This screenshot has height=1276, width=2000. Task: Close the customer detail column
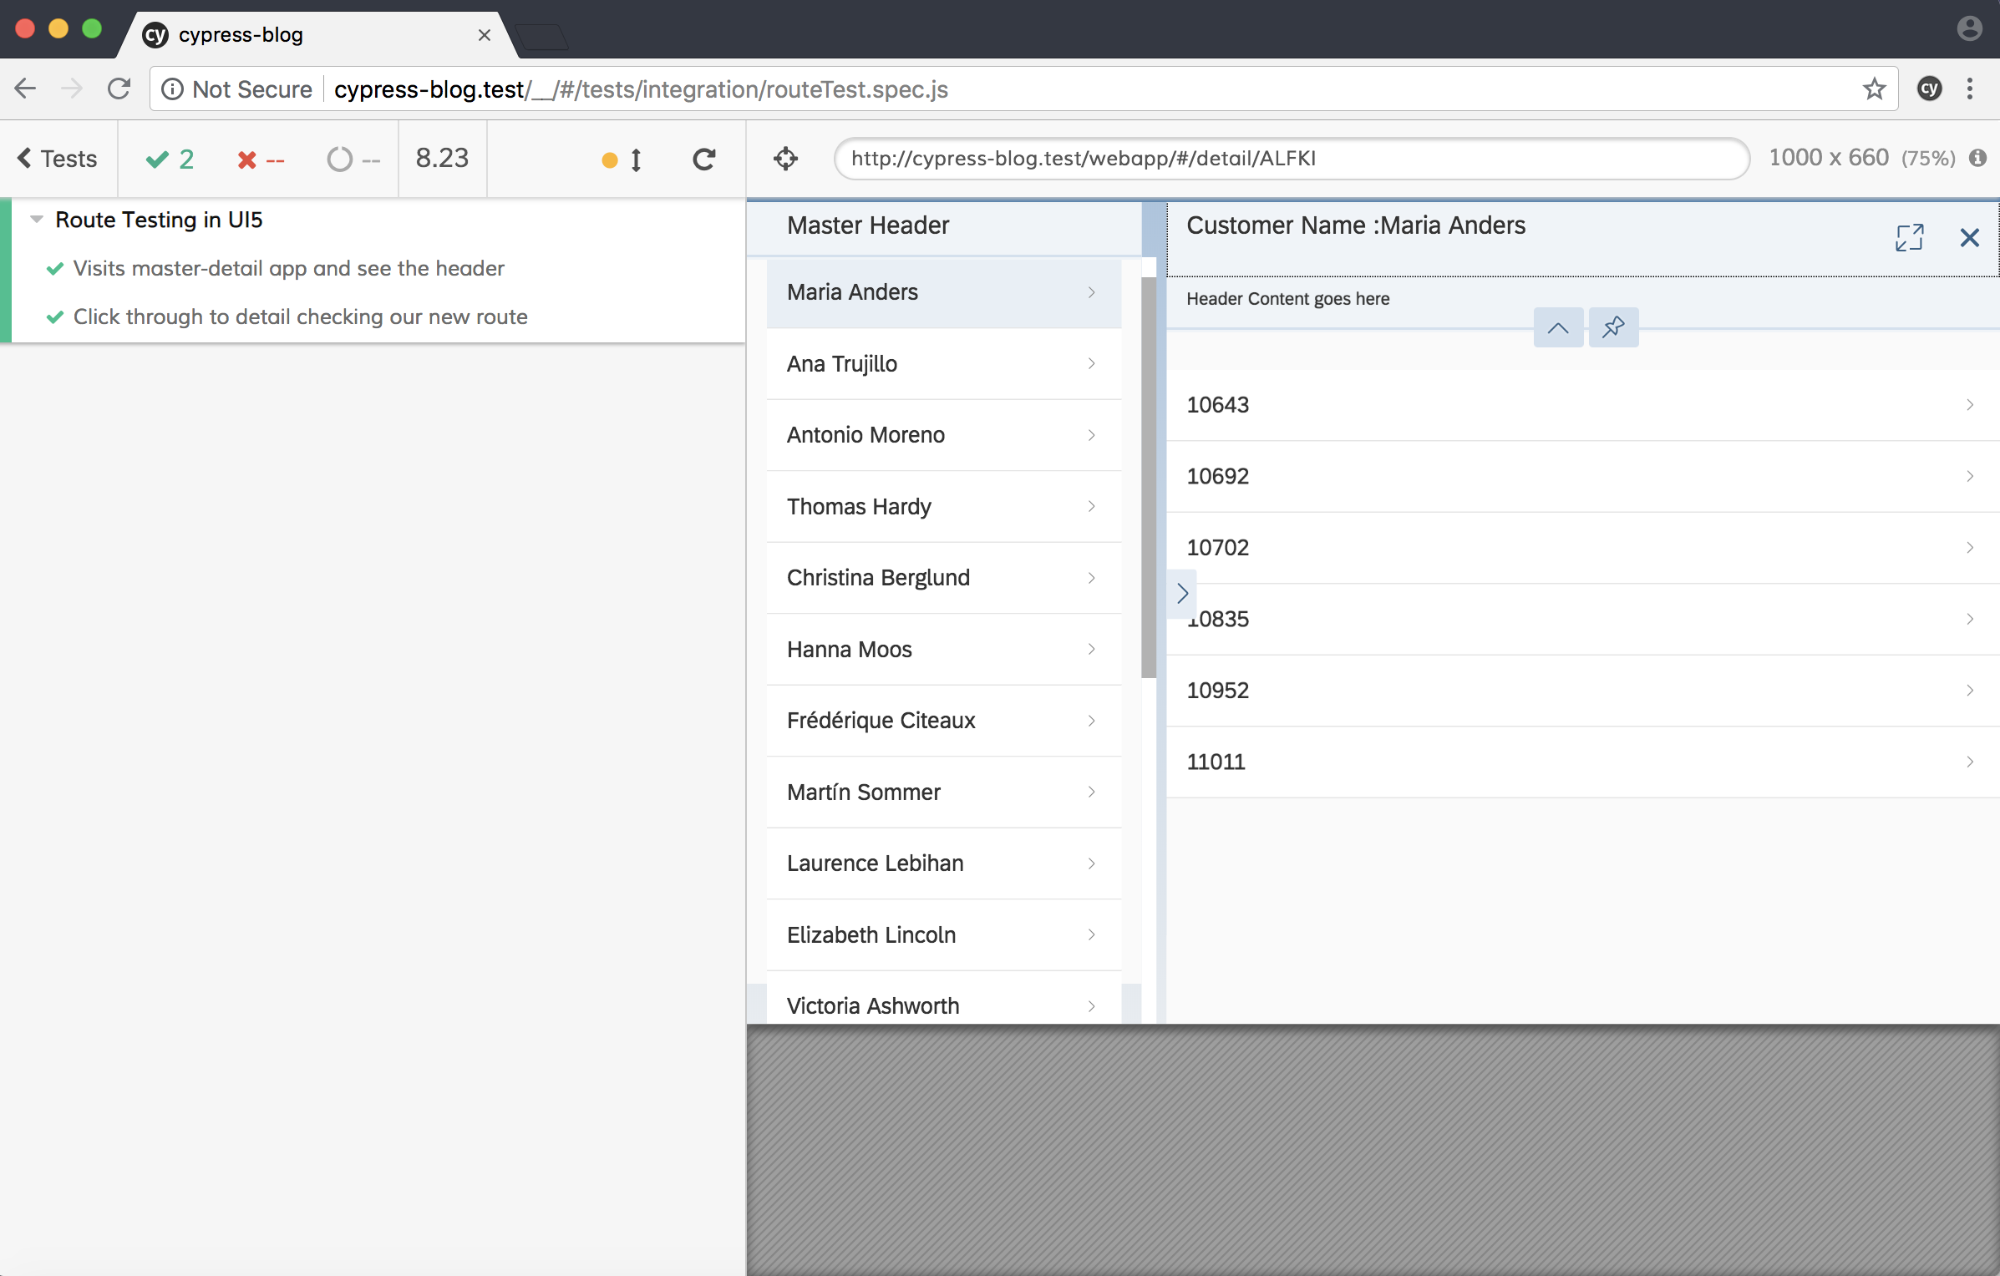pos(1969,237)
